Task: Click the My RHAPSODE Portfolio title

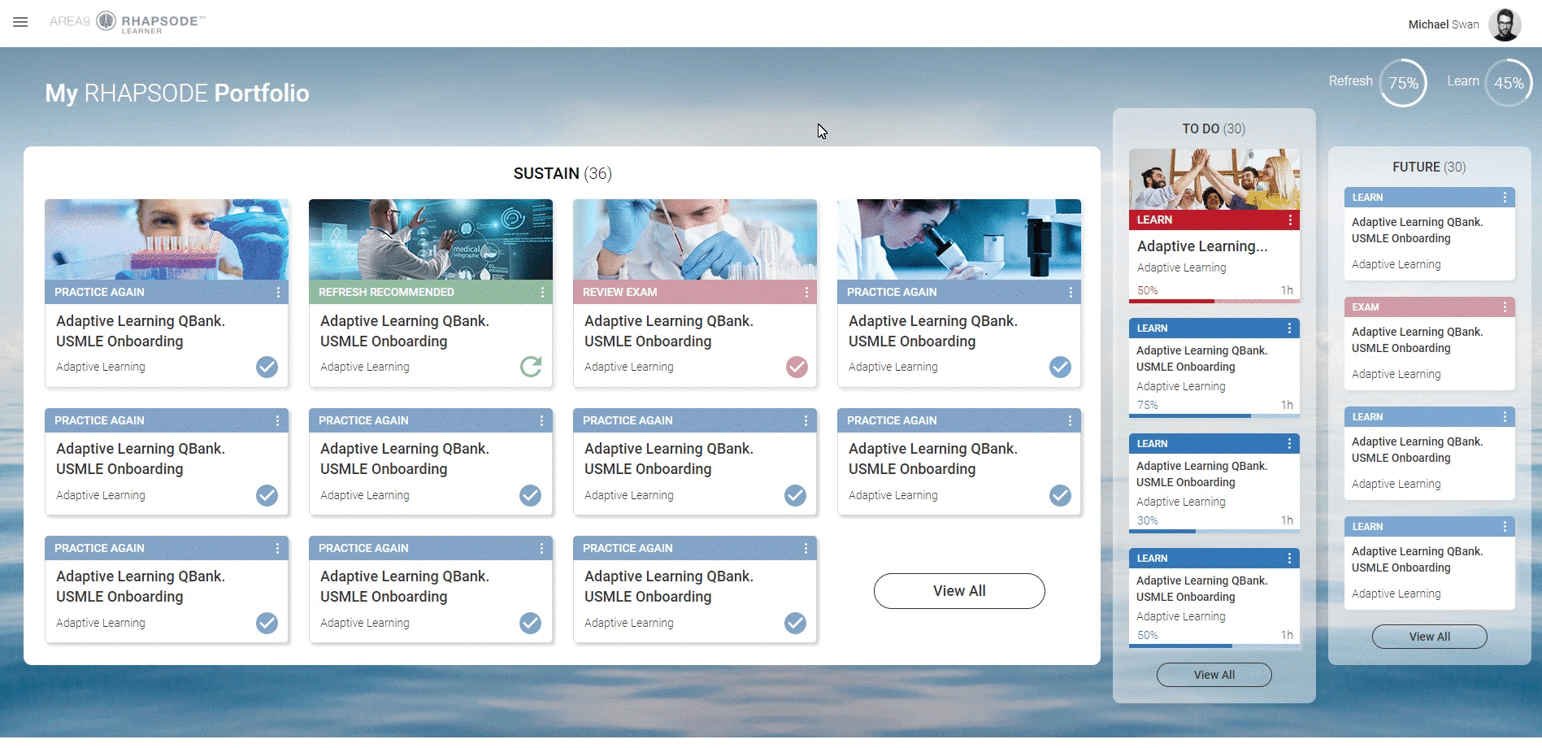Action: pos(177,93)
